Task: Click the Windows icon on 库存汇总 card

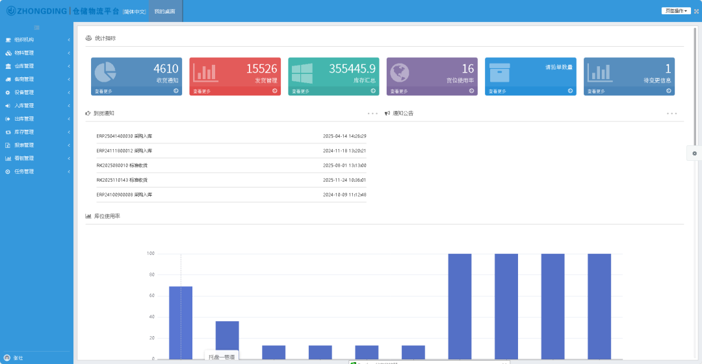Action: pyautogui.click(x=302, y=71)
